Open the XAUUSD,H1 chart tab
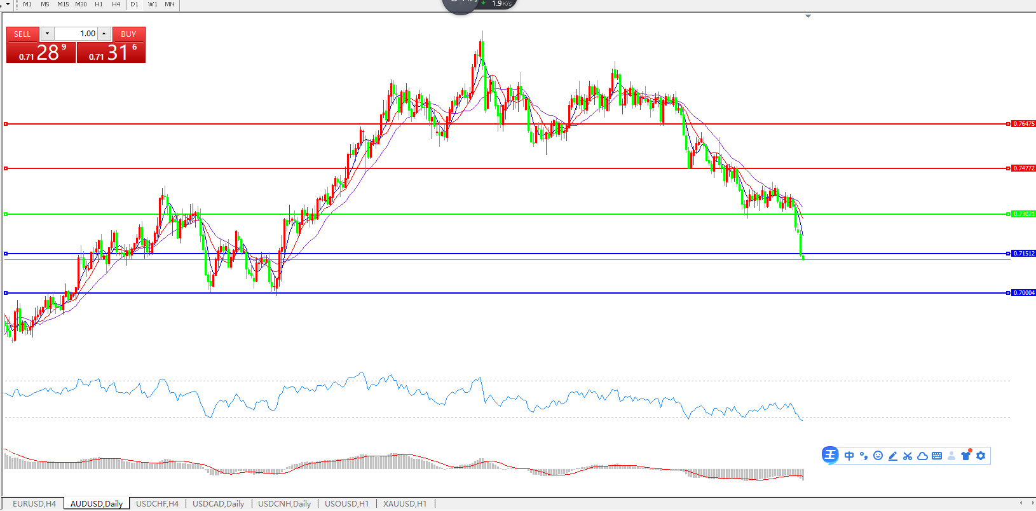Image resolution: width=1036 pixels, height=511 pixels. pyautogui.click(x=405, y=503)
